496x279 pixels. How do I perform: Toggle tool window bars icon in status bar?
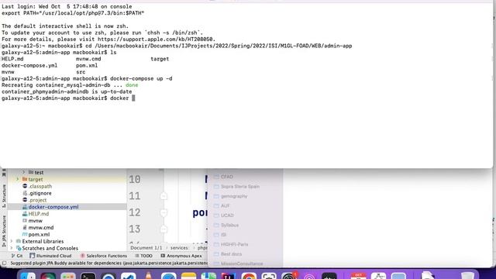click(x=4, y=263)
